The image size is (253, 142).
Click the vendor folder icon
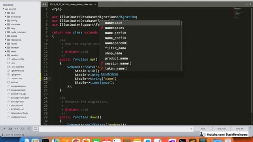pos(9,55)
